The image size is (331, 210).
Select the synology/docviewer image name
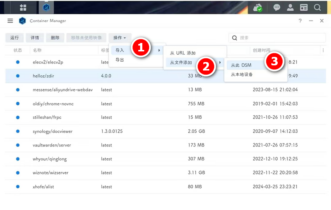coord(53,131)
